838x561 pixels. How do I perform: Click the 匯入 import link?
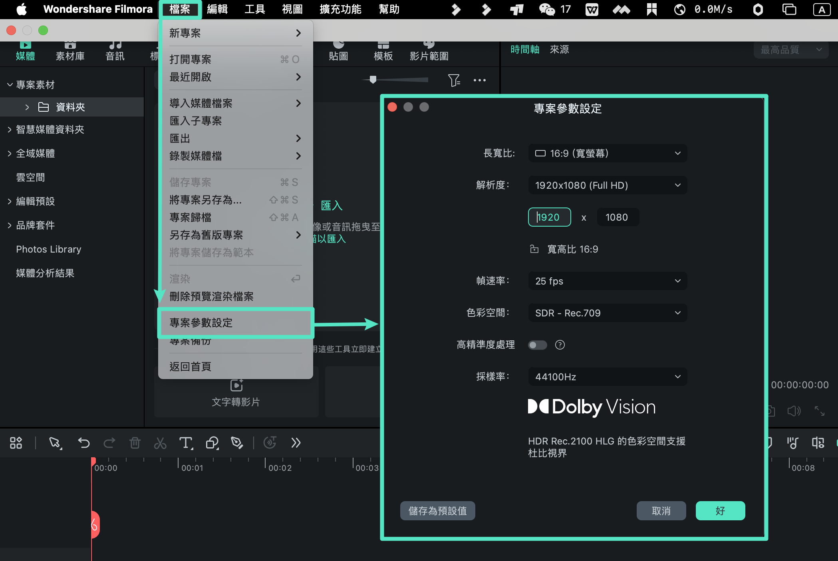[x=332, y=205]
